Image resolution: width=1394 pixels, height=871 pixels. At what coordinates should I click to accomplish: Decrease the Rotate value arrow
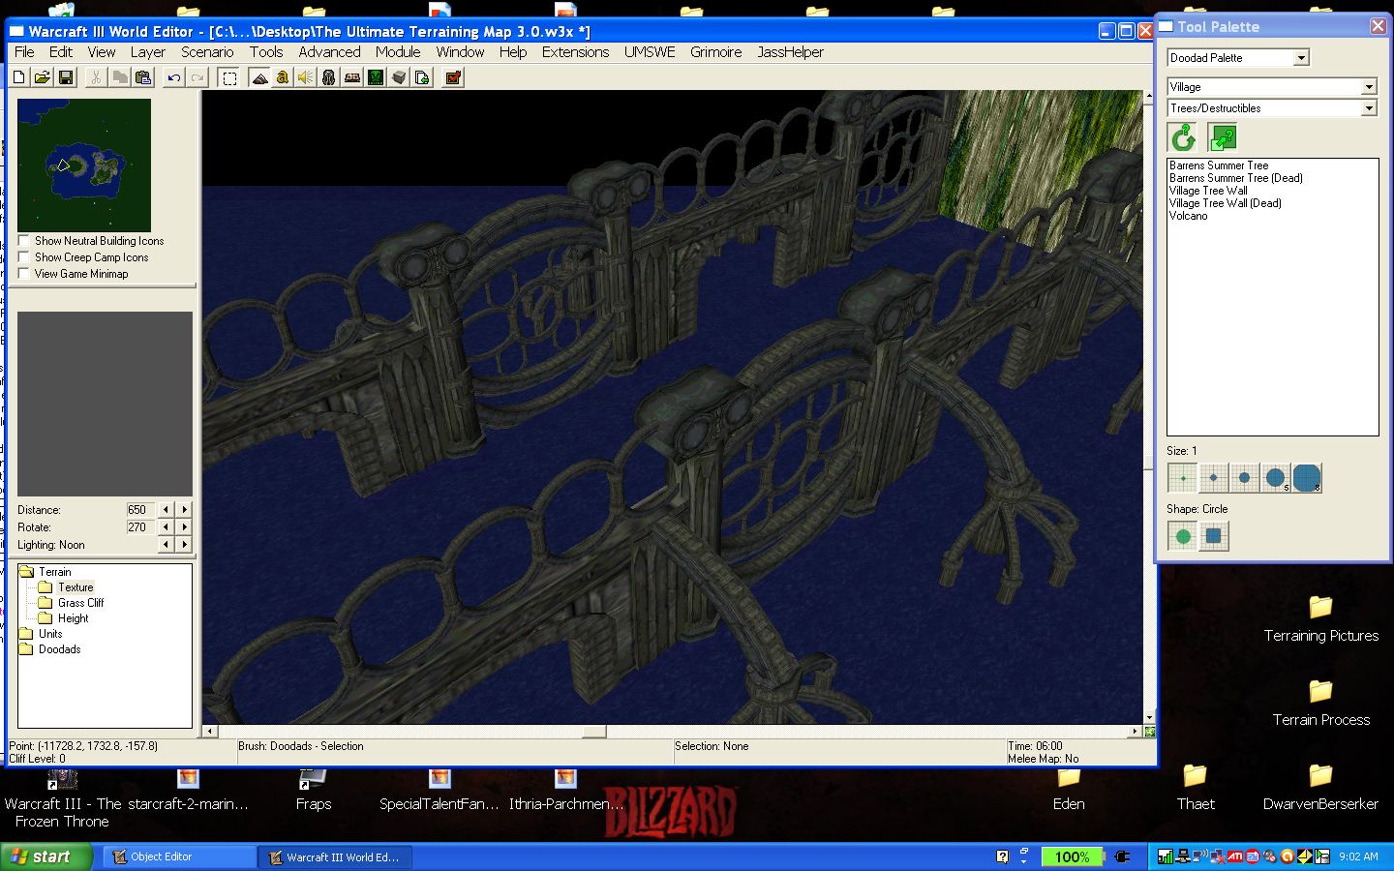point(166,527)
